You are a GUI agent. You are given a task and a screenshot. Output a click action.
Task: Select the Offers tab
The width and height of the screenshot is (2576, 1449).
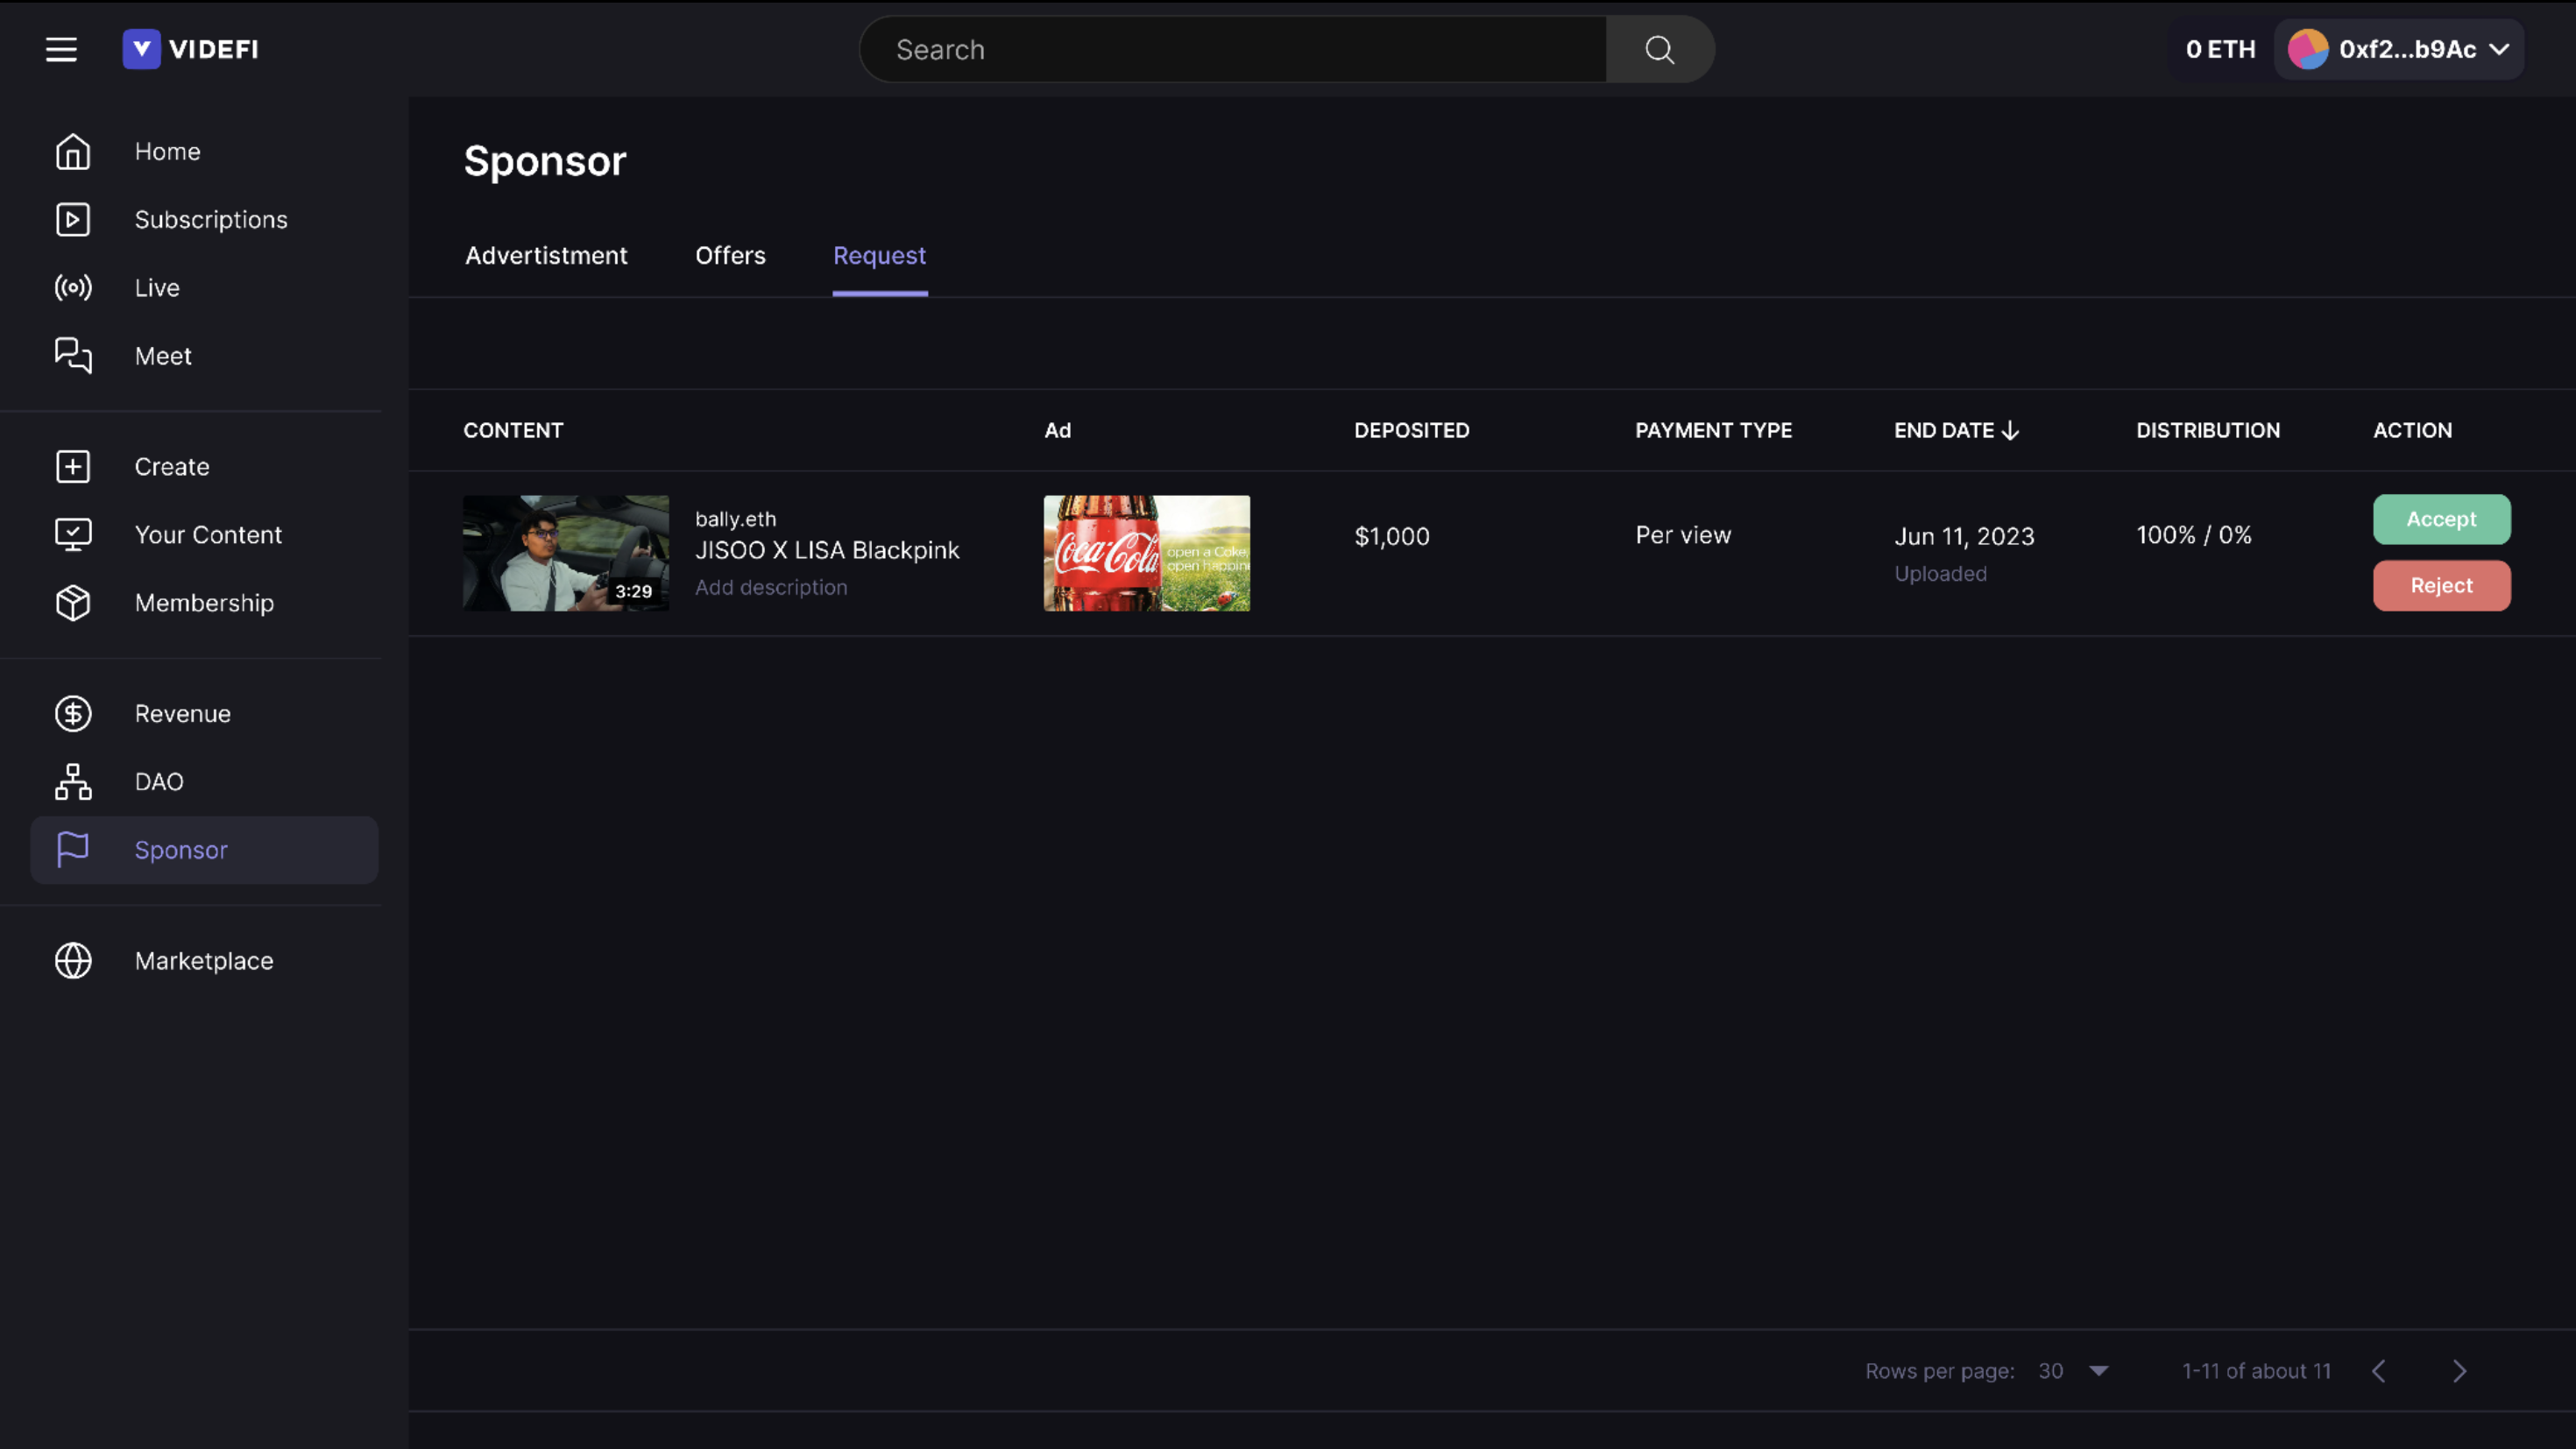[x=731, y=255]
